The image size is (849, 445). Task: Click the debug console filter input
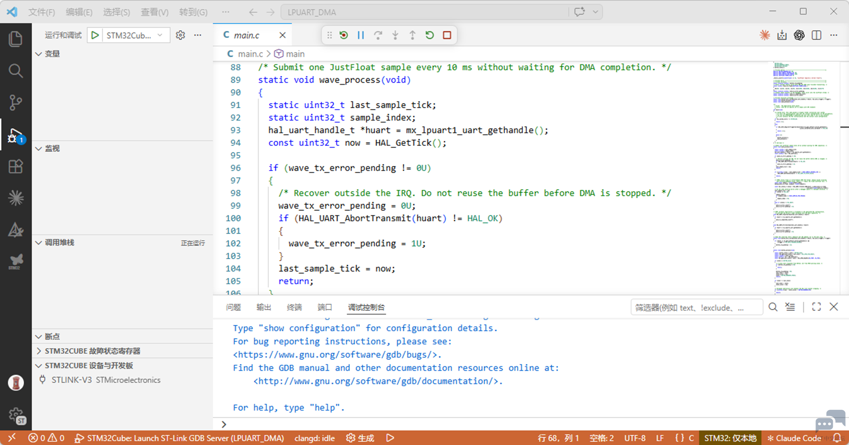[696, 308]
